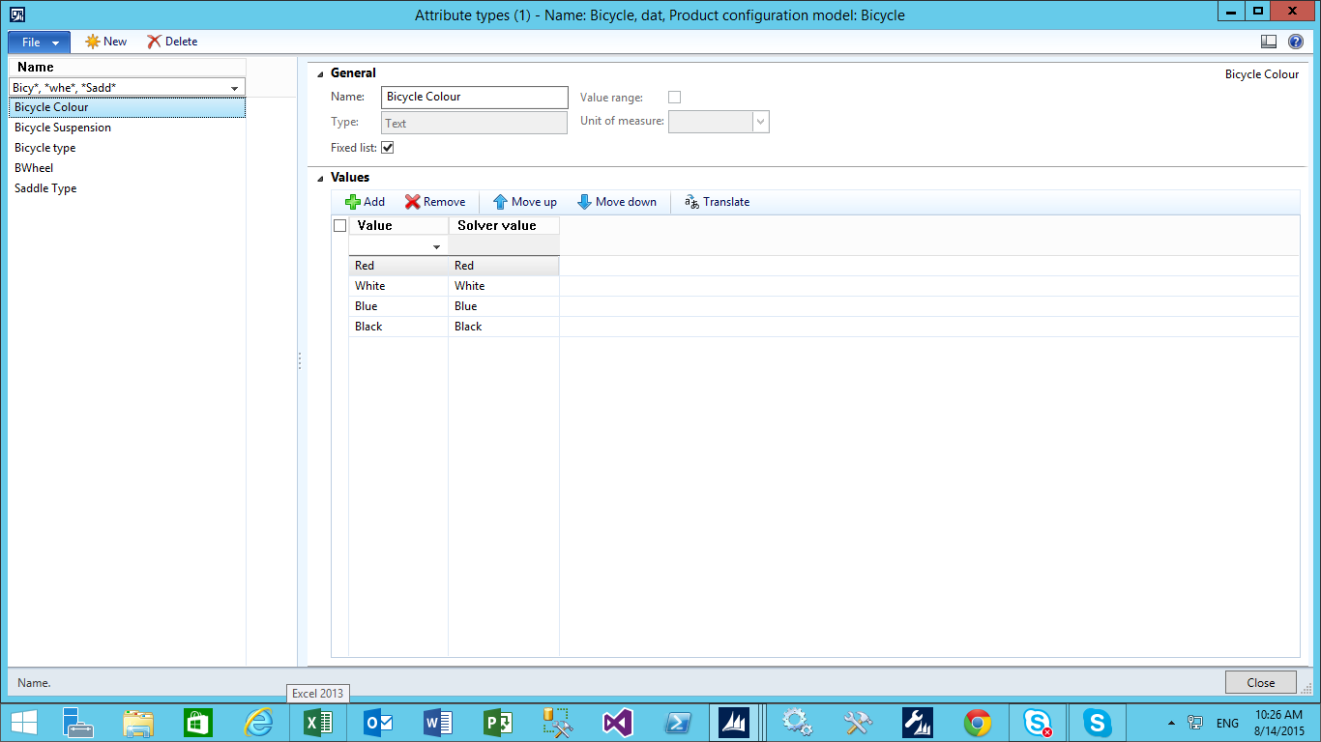Click the Remove value button
This screenshot has height=742, width=1321.
point(435,202)
